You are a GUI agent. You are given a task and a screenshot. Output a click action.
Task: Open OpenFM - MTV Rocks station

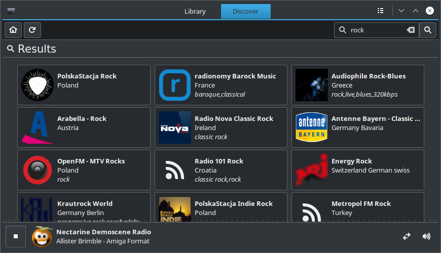84,170
